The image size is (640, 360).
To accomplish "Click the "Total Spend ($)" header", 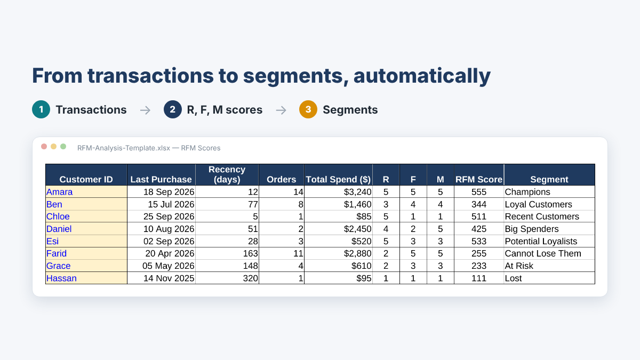I will [x=338, y=175].
